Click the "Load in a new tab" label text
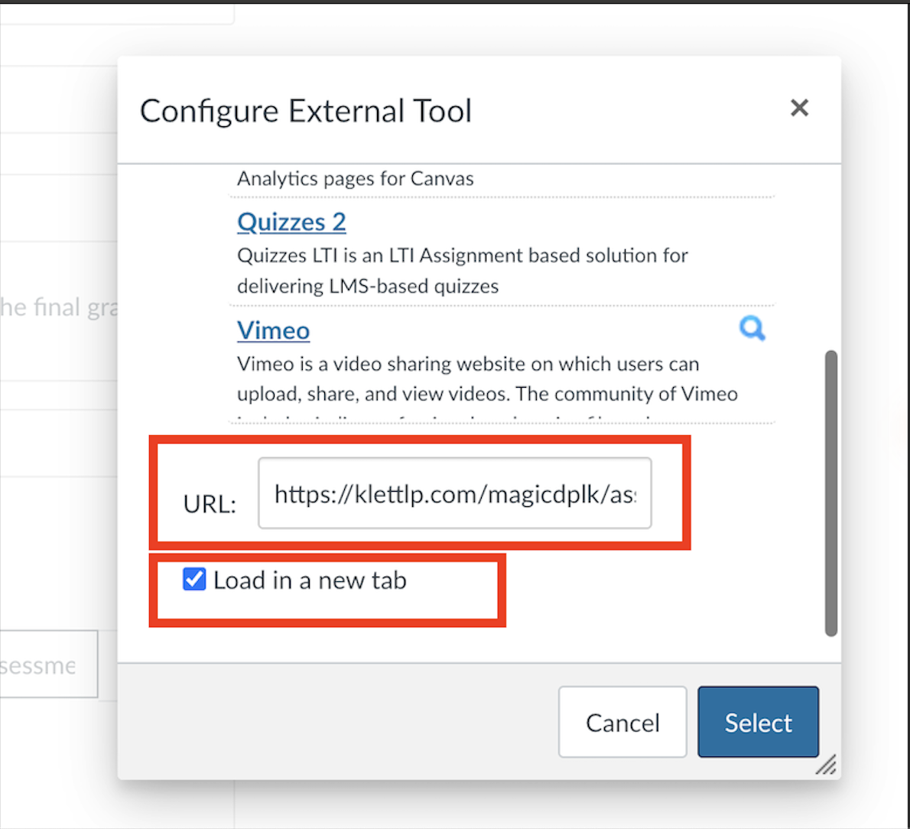Viewport: 910px width, 829px height. (x=310, y=580)
